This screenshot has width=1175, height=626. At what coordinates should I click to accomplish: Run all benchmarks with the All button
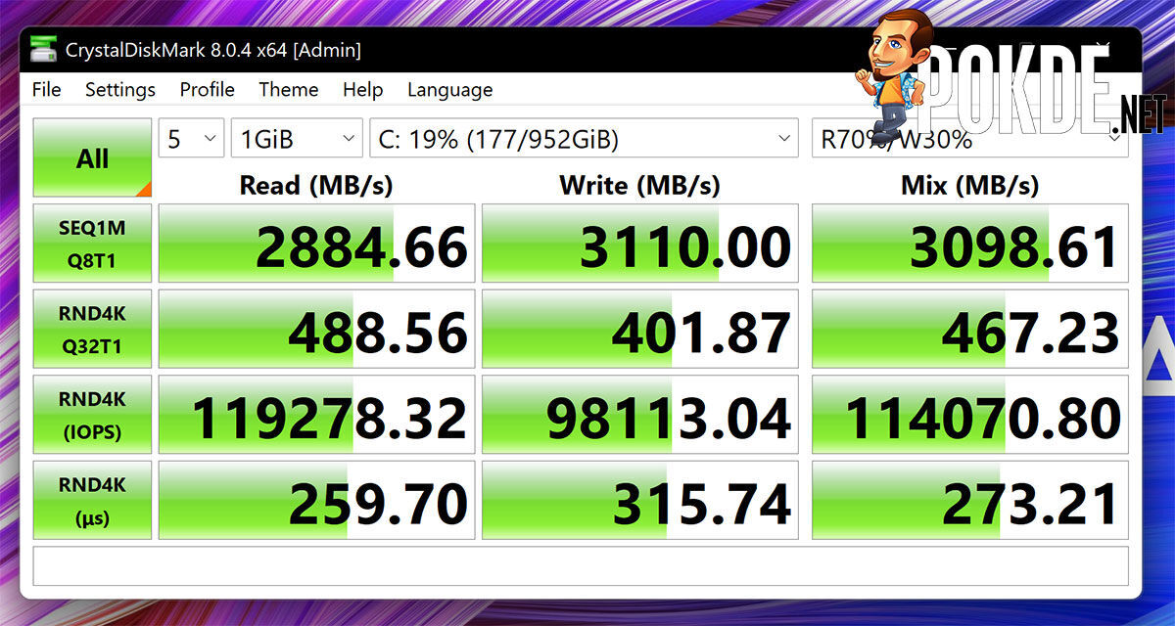pyautogui.click(x=93, y=158)
